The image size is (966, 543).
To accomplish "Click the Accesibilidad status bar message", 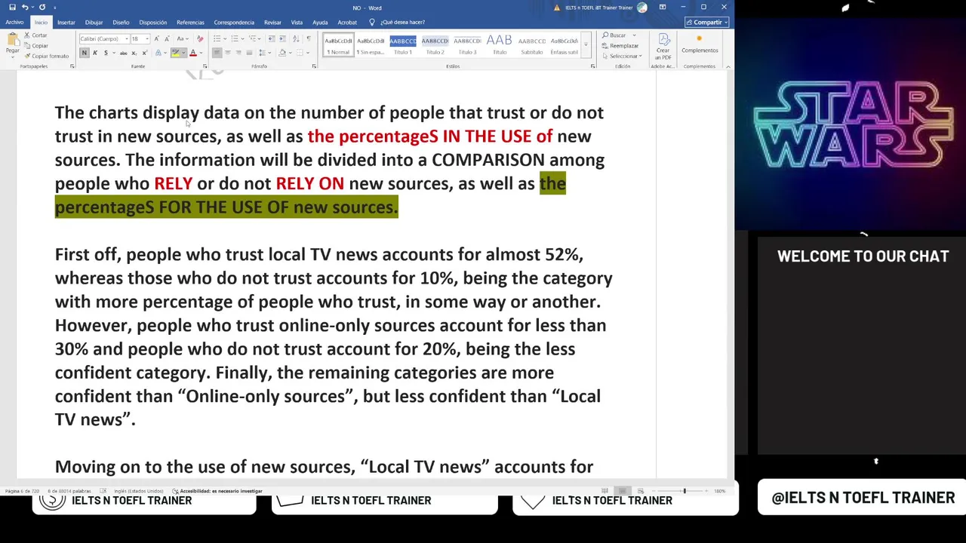I will click(x=217, y=491).
